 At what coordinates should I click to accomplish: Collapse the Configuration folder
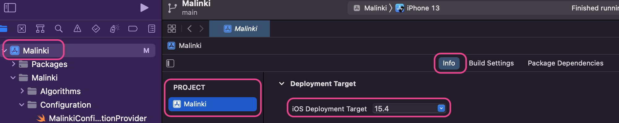22,105
